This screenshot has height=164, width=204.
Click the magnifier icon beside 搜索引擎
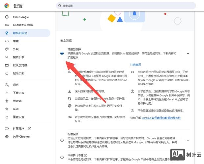(7, 57)
